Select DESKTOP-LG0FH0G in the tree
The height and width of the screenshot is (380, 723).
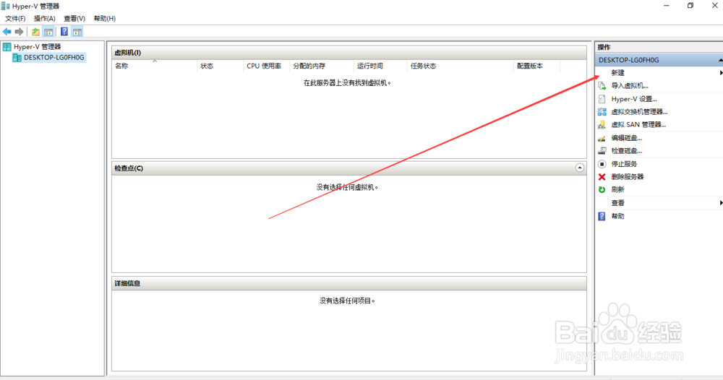[x=54, y=58]
